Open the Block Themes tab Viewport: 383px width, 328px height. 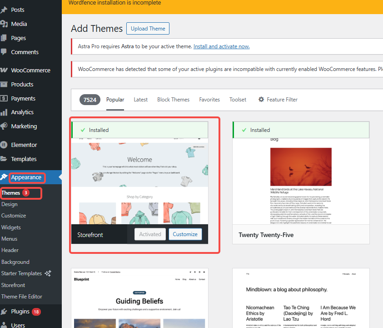pos(173,99)
